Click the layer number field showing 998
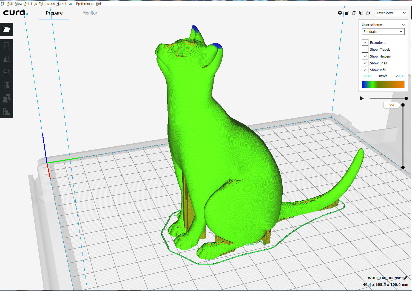Viewport: 412px width, 291px height. click(x=392, y=105)
